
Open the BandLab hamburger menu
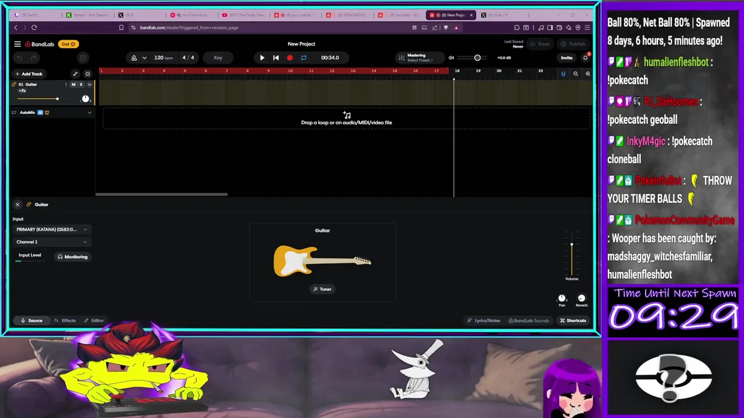[17, 44]
